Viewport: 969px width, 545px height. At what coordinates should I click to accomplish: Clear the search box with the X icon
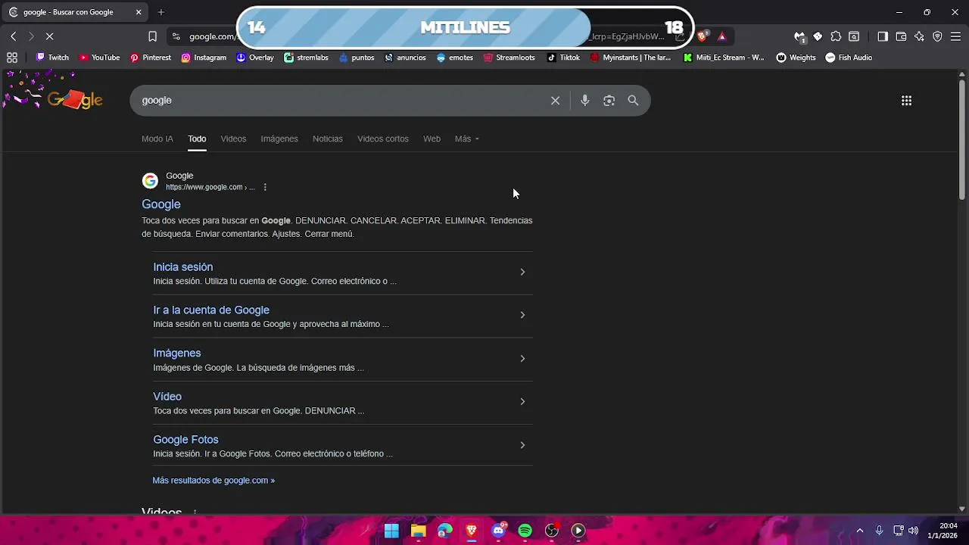coord(555,101)
